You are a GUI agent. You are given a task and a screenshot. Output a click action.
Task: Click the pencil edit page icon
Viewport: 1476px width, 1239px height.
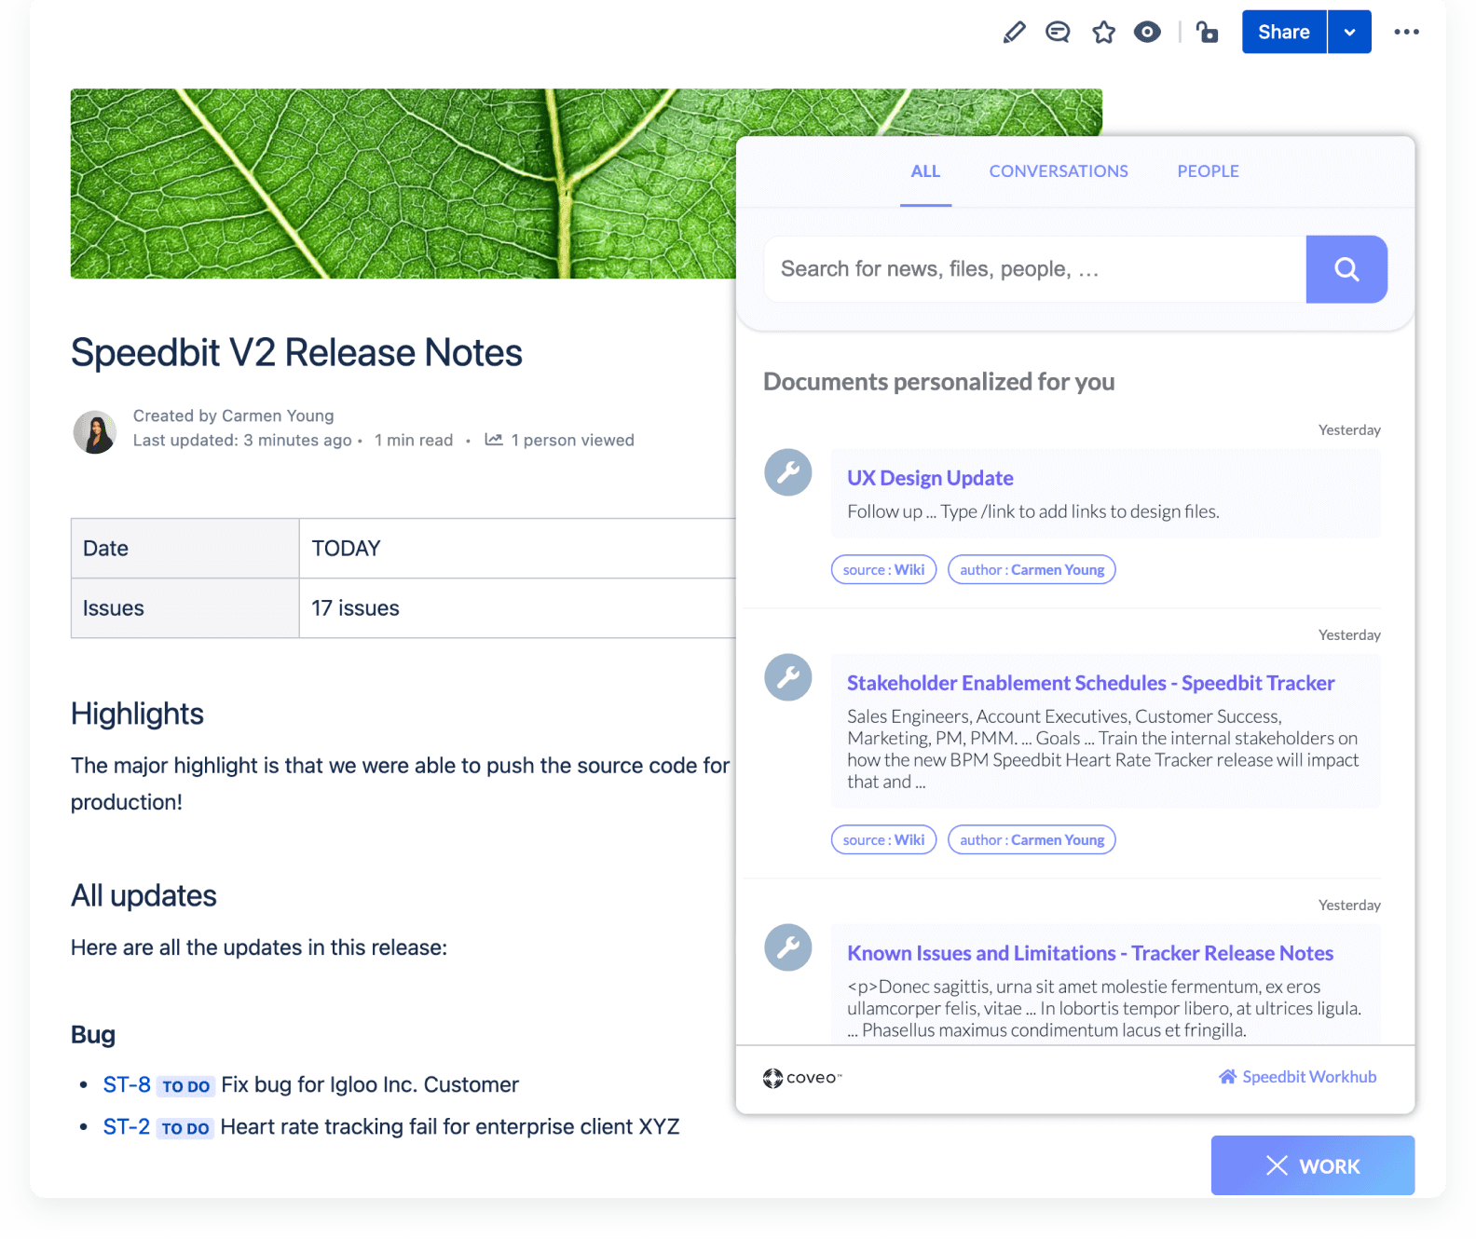[x=1014, y=33]
